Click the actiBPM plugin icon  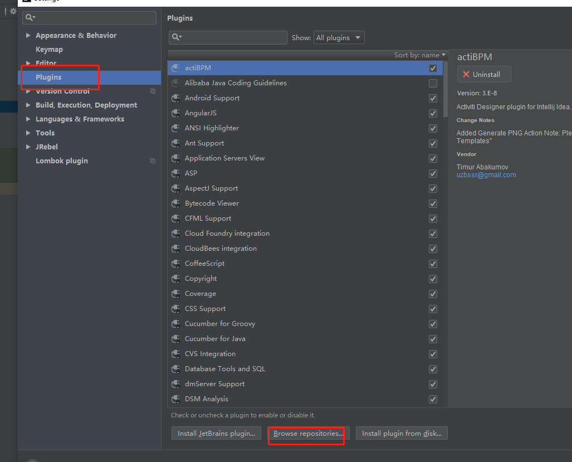click(x=175, y=68)
